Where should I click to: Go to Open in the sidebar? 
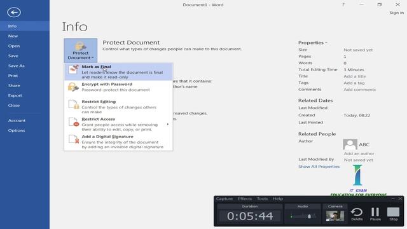tap(25, 46)
